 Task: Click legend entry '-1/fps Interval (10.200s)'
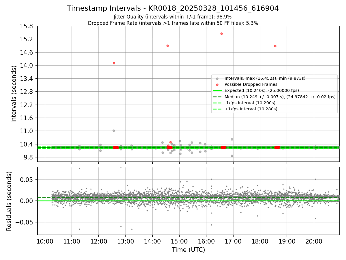coord(250,103)
